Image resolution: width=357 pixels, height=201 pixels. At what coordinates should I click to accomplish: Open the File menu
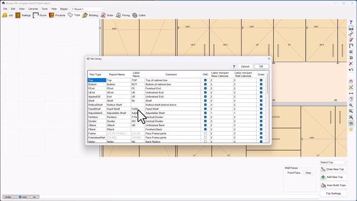[x=5, y=9]
